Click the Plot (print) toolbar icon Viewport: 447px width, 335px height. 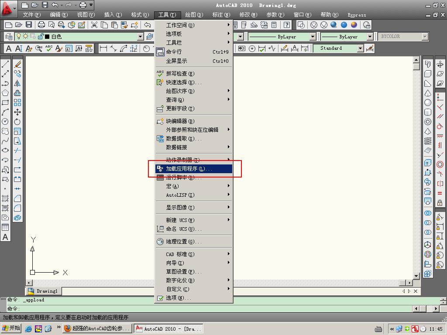(x=41, y=25)
